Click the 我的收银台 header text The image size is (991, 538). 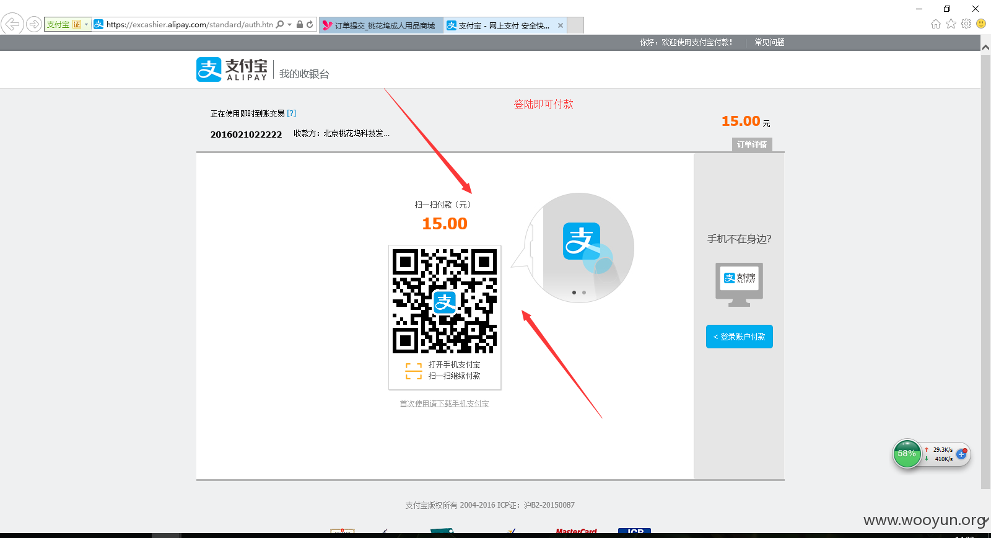click(x=304, y=74)
